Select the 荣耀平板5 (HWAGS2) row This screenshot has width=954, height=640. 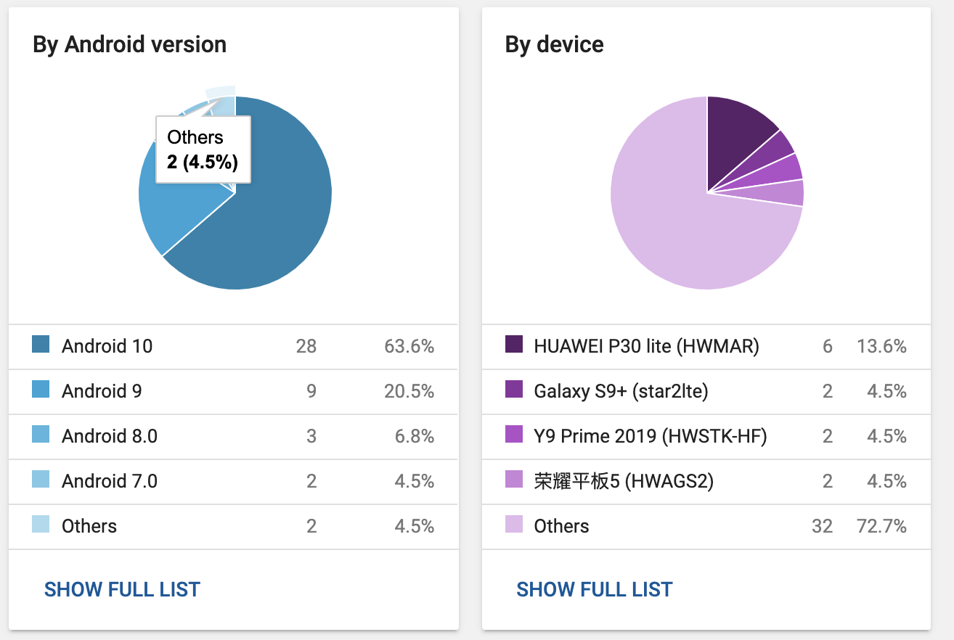[x=704, y=481]
